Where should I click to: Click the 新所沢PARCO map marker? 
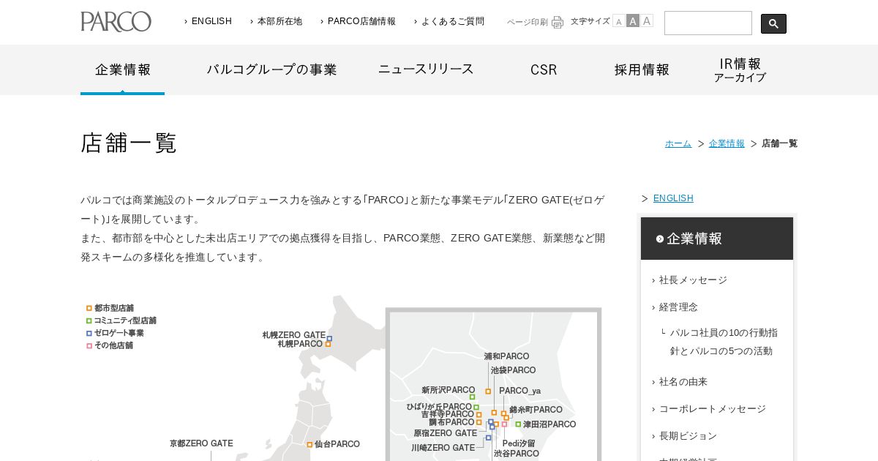(x=472, y=397)
